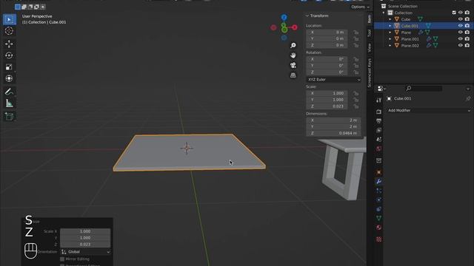Open the Object properties orange square tab
The height and width of the screenshot is (266, 474).
pyautogui.click(x=378, y=172)
